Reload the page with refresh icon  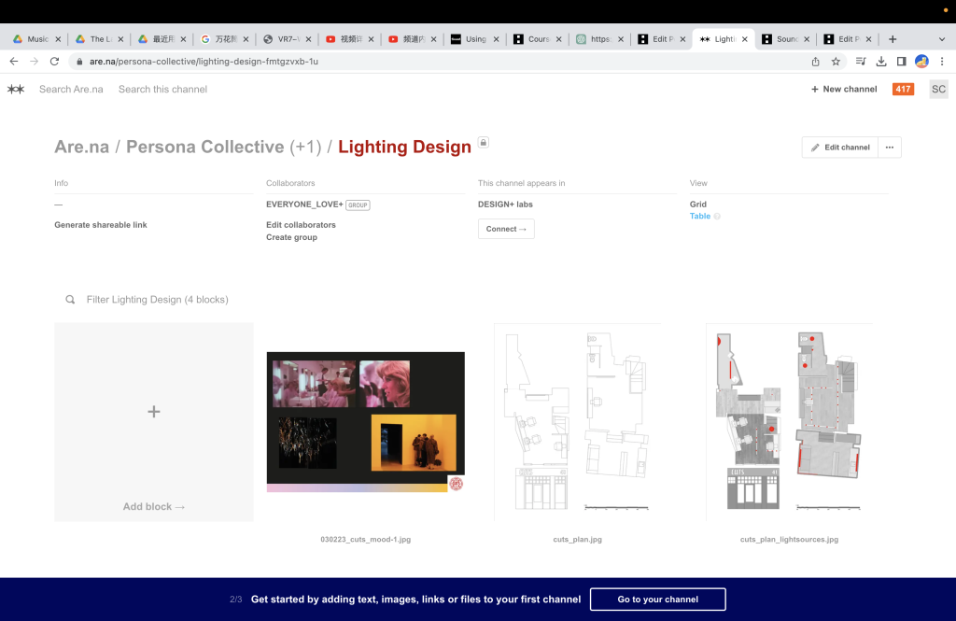[x=54, y=61]
